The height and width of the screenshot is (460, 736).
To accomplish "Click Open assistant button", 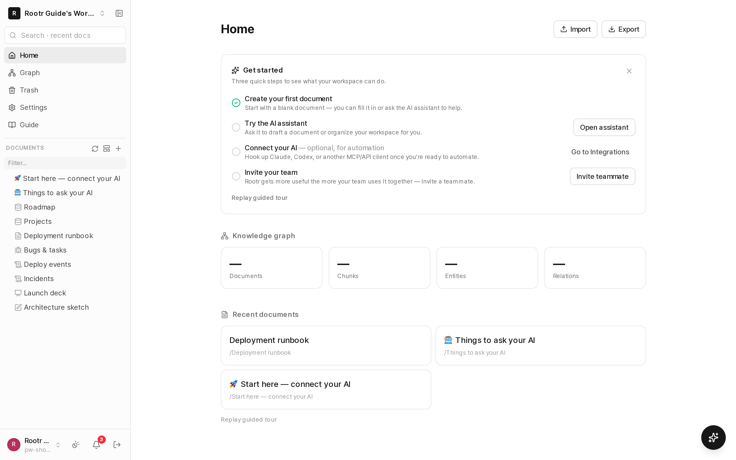I will (x=604, y=127).
